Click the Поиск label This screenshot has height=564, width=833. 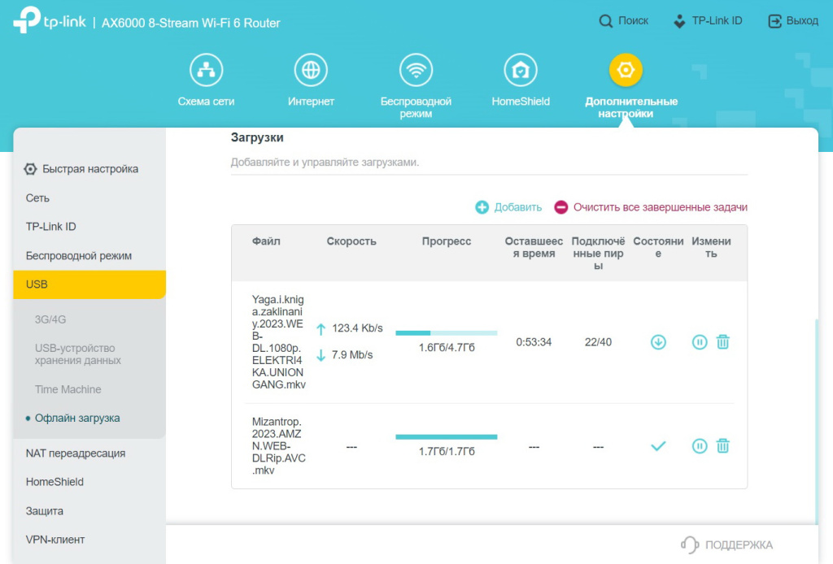(633, 20)
